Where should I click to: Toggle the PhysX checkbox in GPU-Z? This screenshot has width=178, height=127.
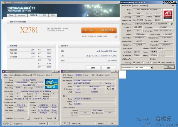point(151,63)
